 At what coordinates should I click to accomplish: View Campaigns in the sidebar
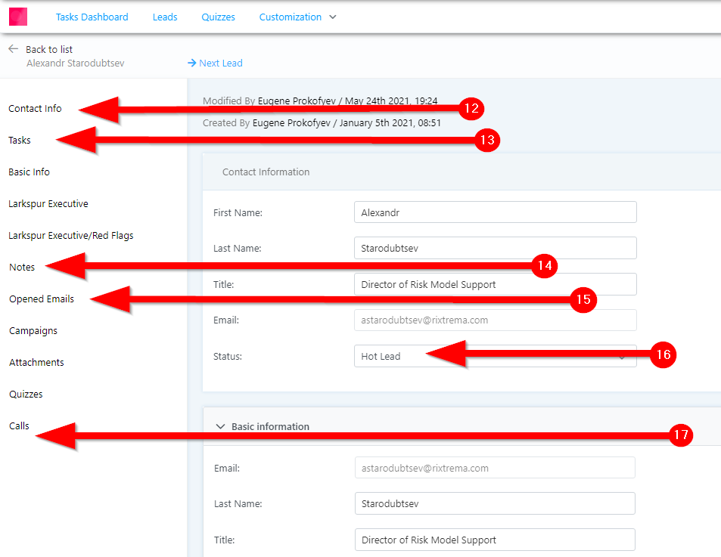(33, 330)
